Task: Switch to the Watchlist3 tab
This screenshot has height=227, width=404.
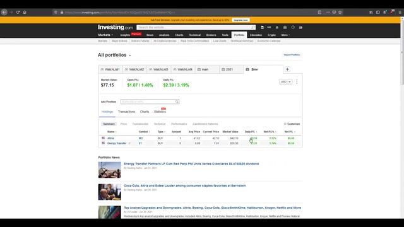Action: point(159,69)
